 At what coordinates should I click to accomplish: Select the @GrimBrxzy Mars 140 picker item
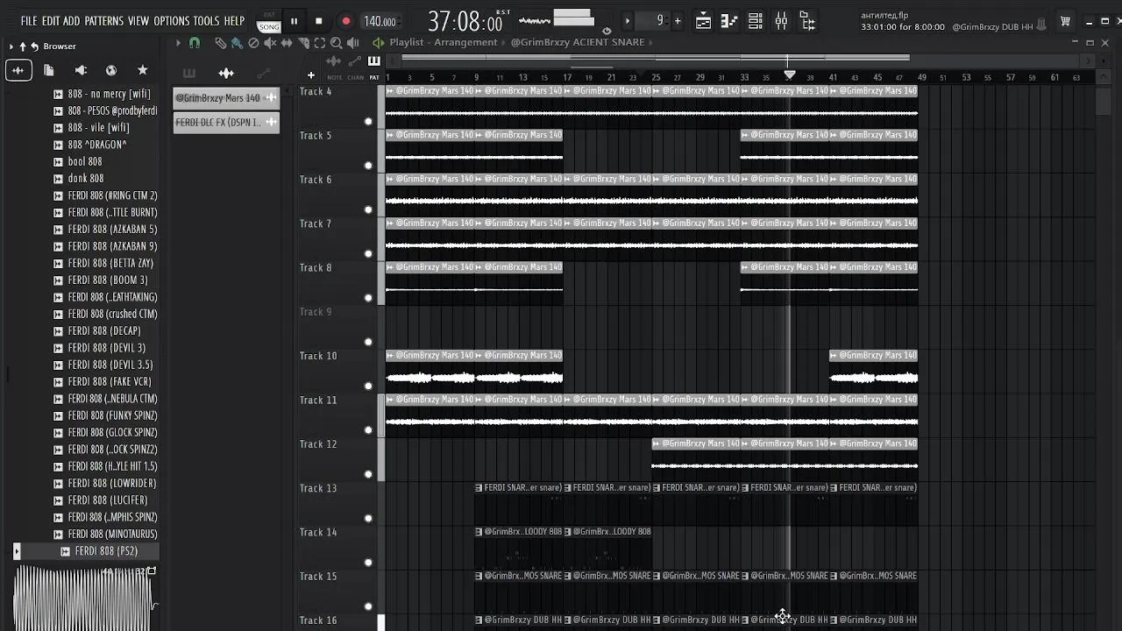click(226, 98)
